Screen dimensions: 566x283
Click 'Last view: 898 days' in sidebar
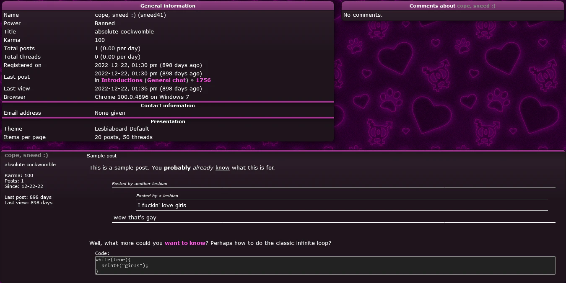tap(29, 203)
